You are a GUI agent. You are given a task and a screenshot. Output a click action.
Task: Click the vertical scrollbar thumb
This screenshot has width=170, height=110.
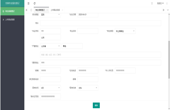(169, 60)
